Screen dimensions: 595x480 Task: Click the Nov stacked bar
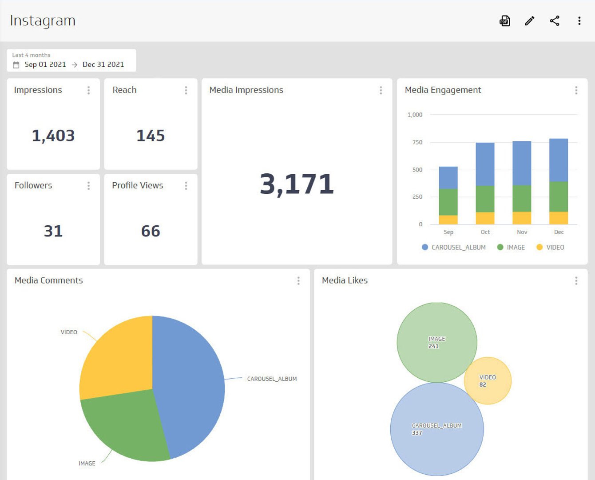pyautogui.click(x=522, y=183)
